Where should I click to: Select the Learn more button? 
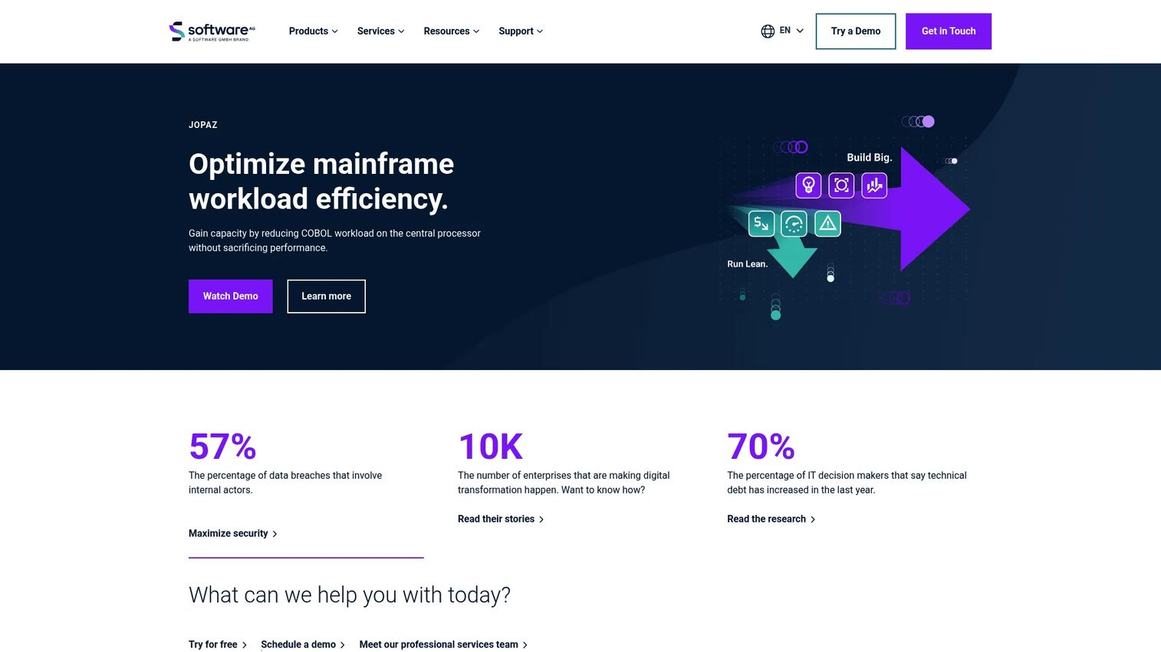(x=327, y=297)
